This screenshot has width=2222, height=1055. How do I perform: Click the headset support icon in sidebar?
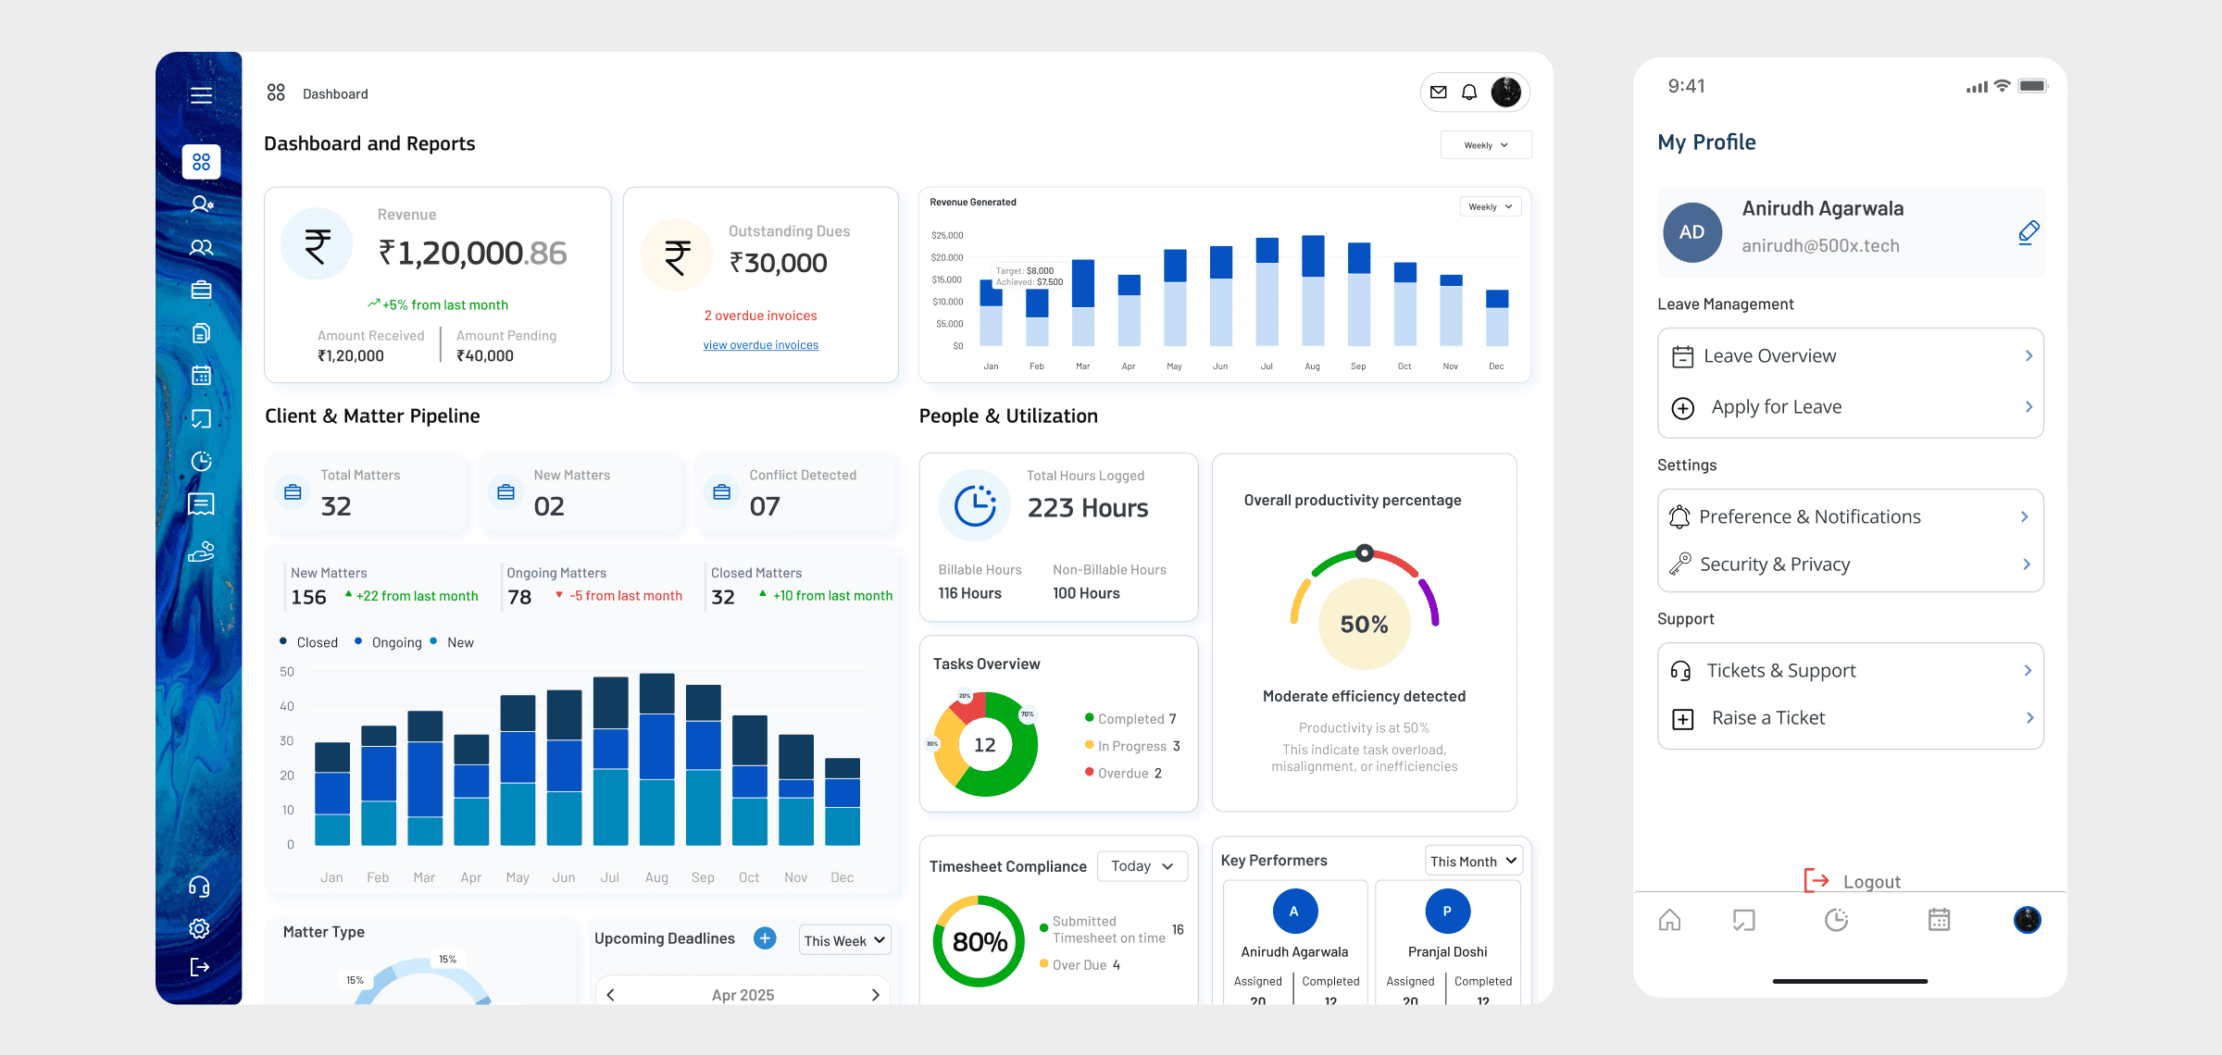tap(199, 887)
